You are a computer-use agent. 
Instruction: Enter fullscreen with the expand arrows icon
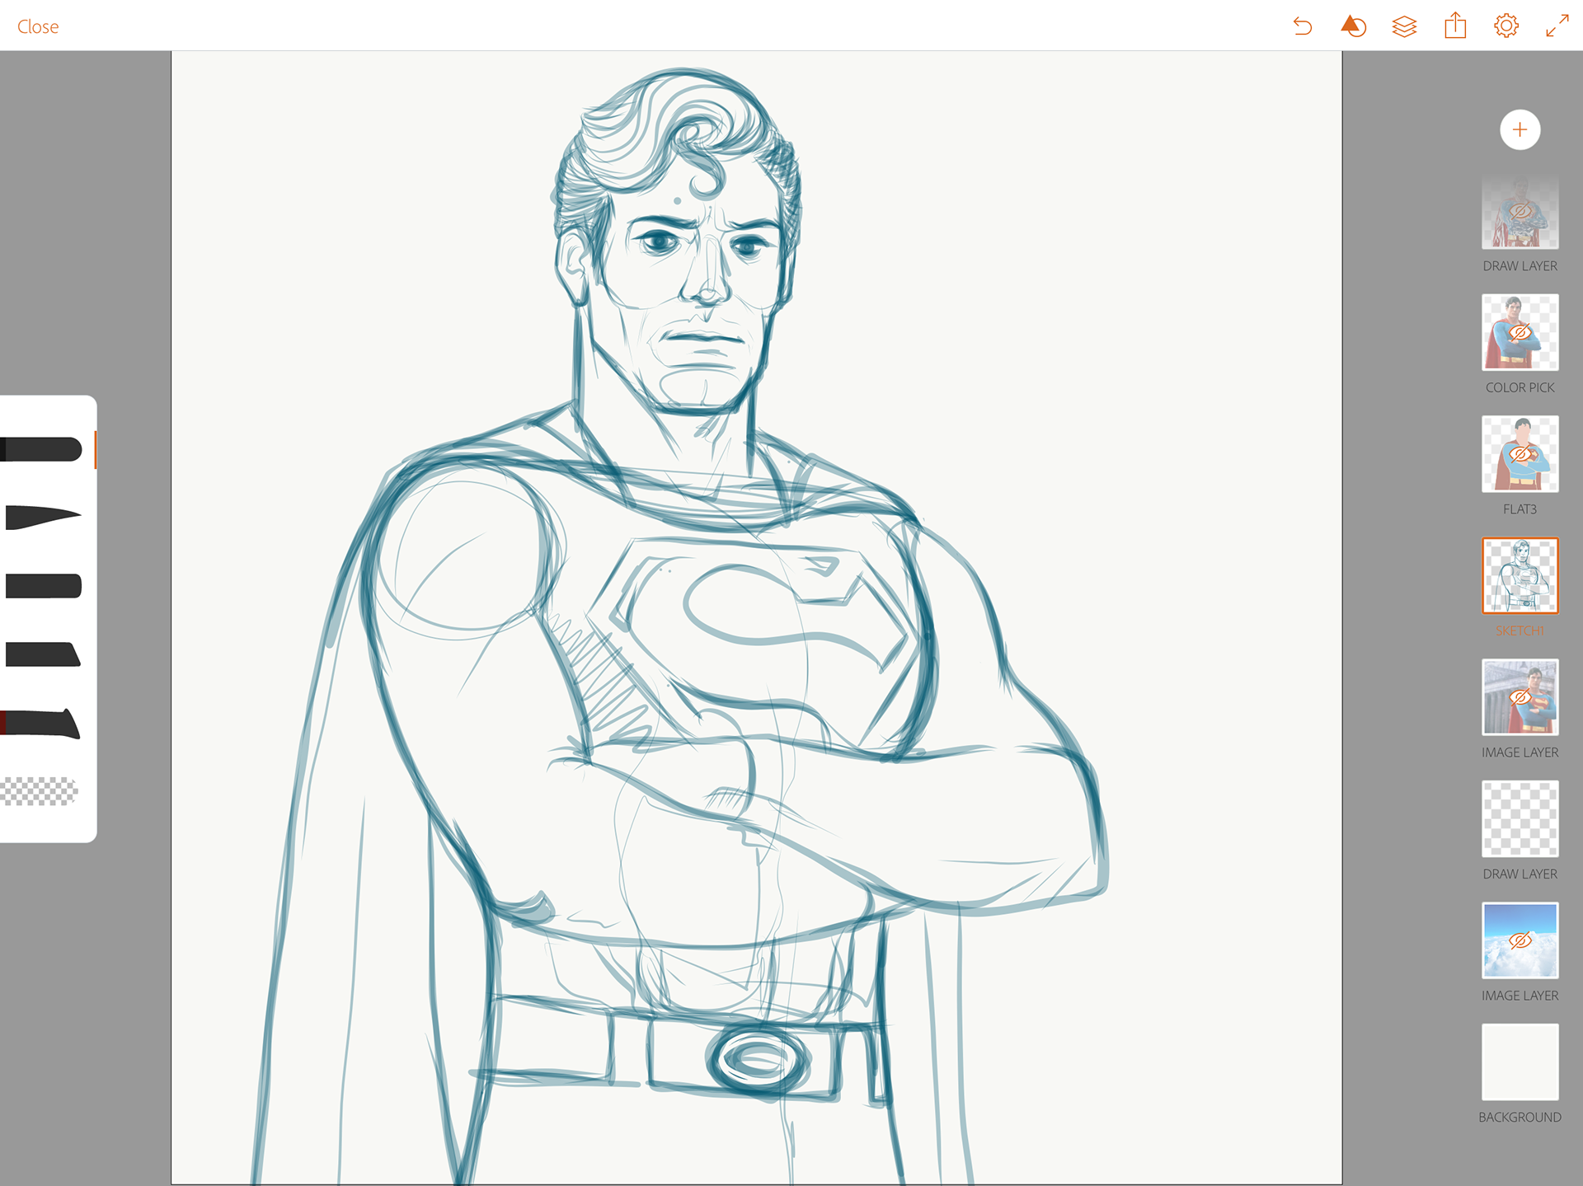pyautogui.click(x=1557, y=26)
